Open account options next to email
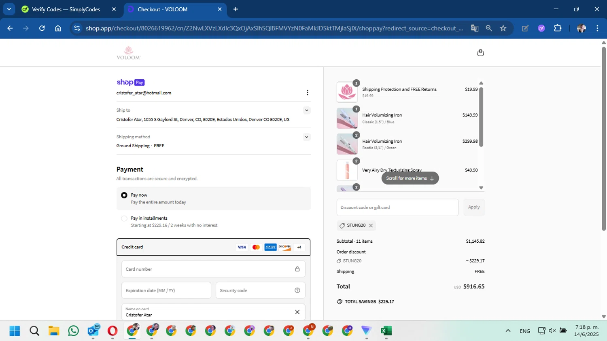Viewport: 607px width, 341px height. click(x=308, y=93)
